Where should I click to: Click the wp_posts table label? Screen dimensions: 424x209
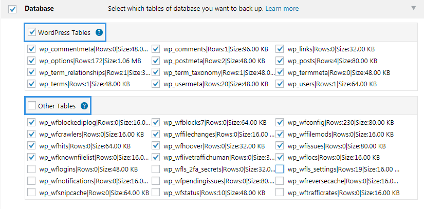coord(333,61)
